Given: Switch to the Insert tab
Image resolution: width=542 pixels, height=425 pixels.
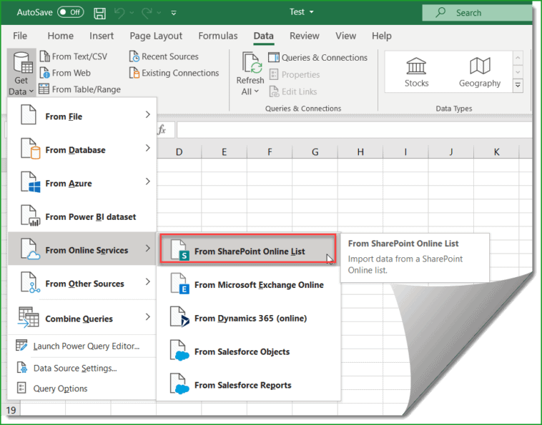Looking at the screenshot, I should pos(102,36).
